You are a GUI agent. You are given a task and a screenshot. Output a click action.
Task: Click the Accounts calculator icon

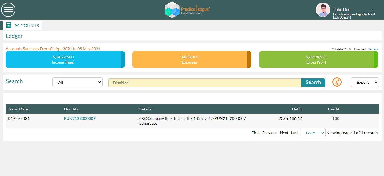click(x=9, y=25)
